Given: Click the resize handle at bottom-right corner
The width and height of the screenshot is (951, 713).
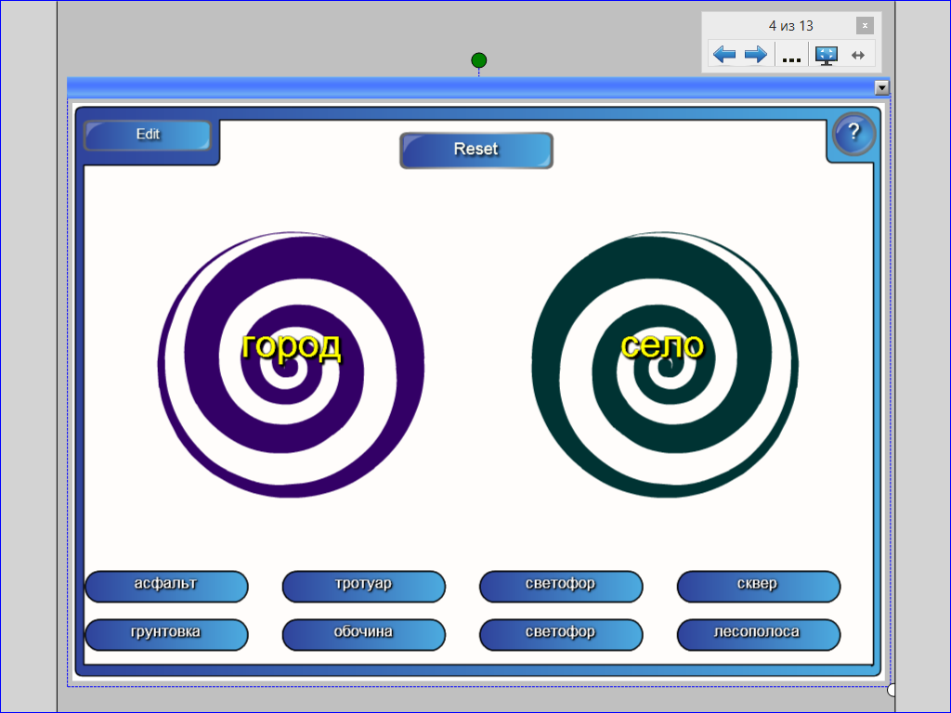Looking at the screenshot, I should tap(892, 690).
